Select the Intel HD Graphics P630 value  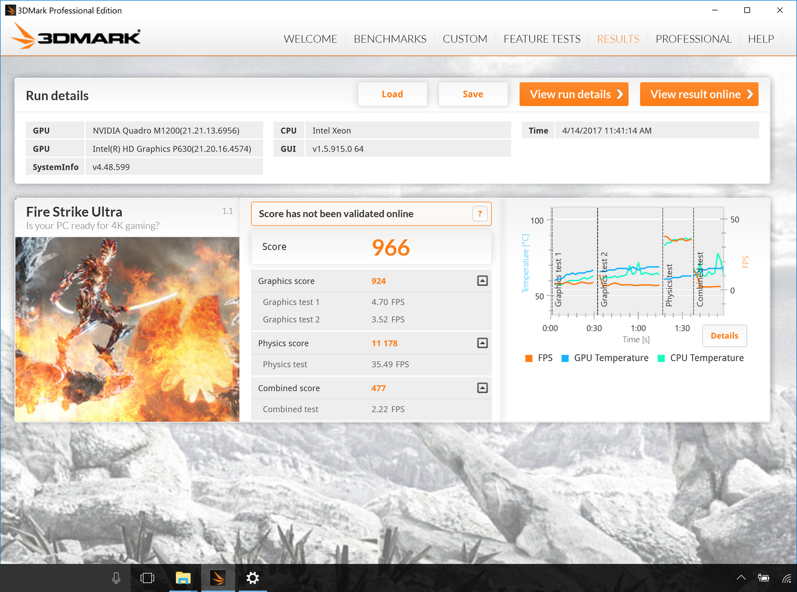(x=172, y=149)
